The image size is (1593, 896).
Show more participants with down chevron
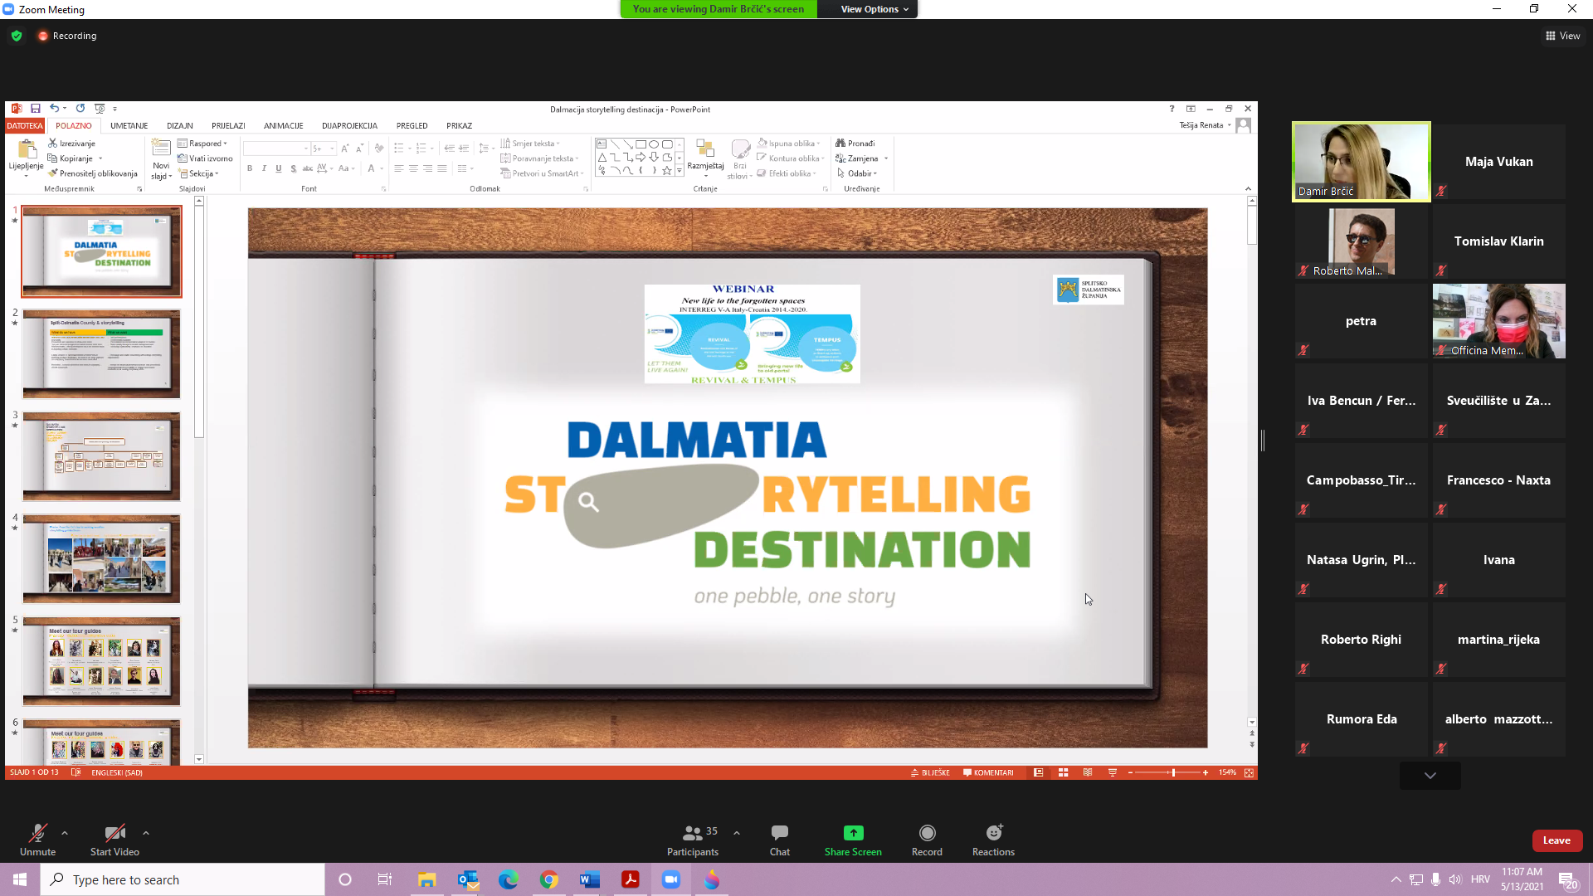point(1430,776)
